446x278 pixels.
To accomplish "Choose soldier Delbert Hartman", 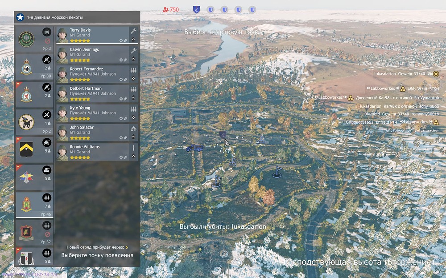I will [x=97, y=93].
